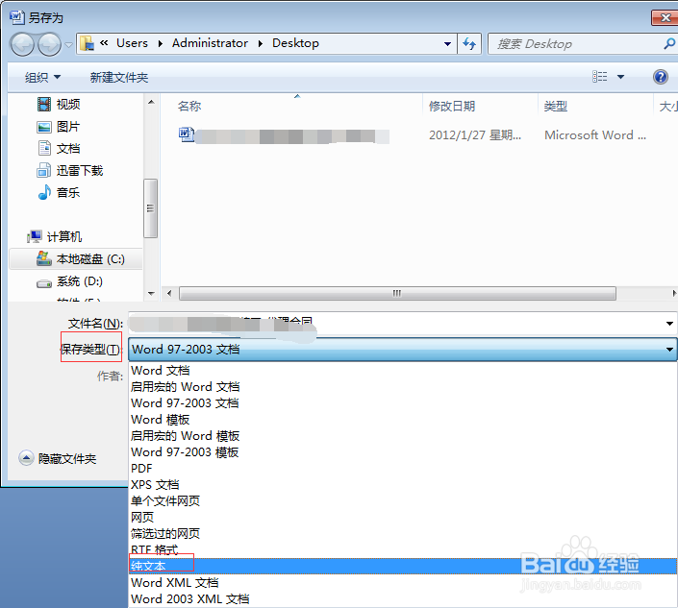The height and width of the screenshot is (608, 678).
Task: Select 计算机 in the navigation pane
Action: point(54,236)
